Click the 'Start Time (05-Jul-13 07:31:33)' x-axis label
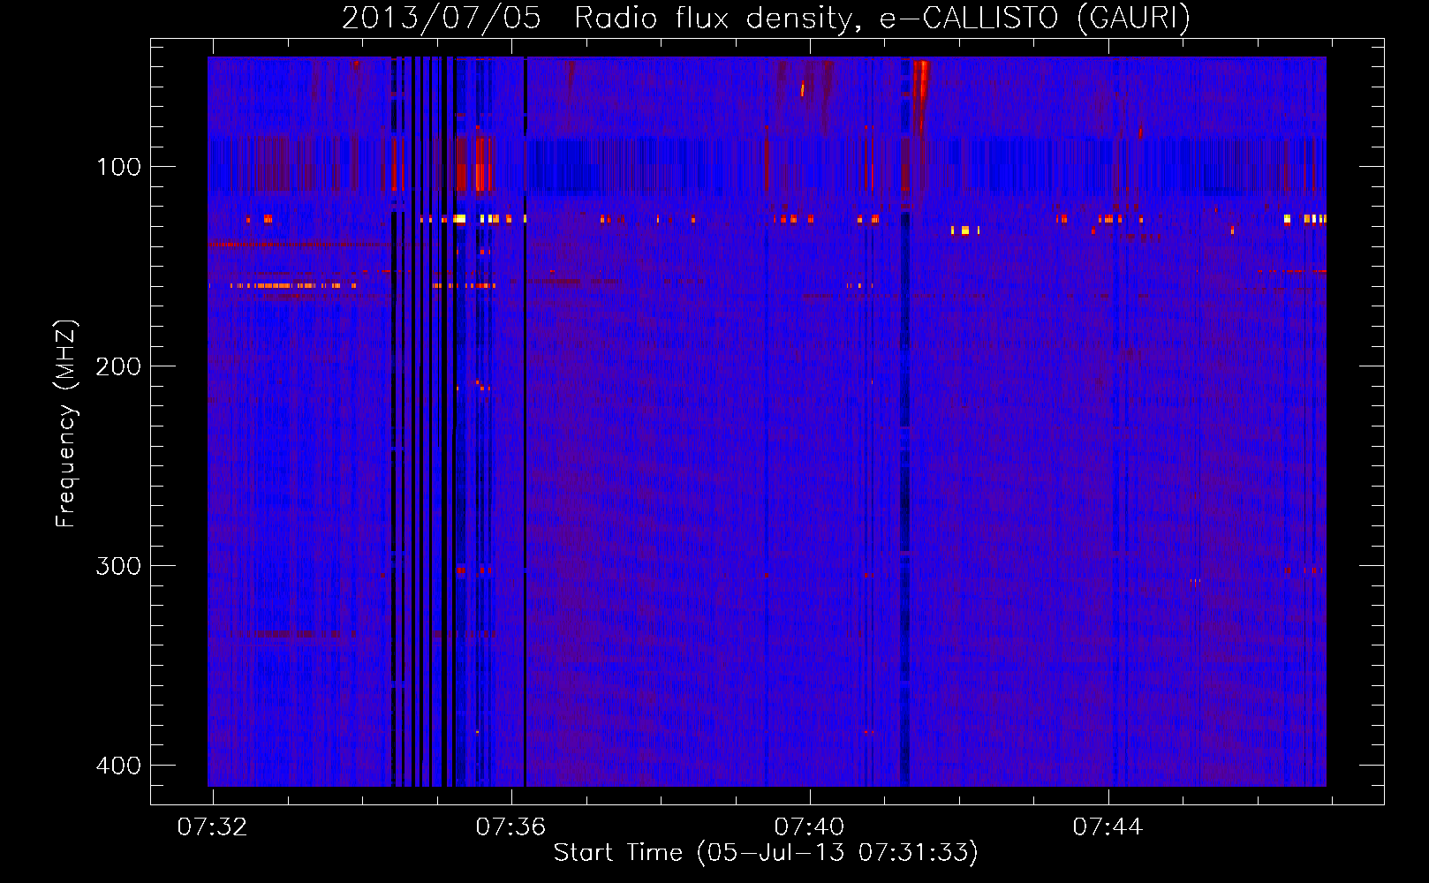 pos(766,853)
